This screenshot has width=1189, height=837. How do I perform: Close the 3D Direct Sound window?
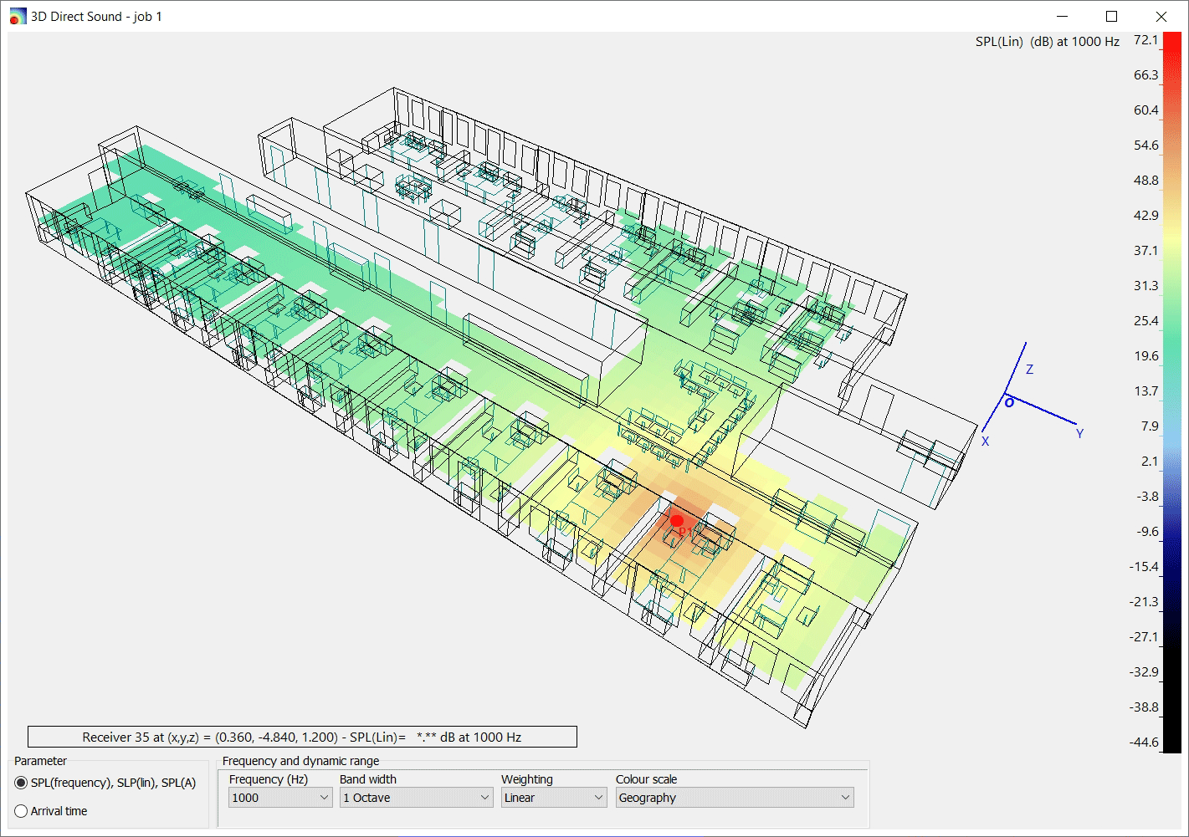pos(1161,17)
